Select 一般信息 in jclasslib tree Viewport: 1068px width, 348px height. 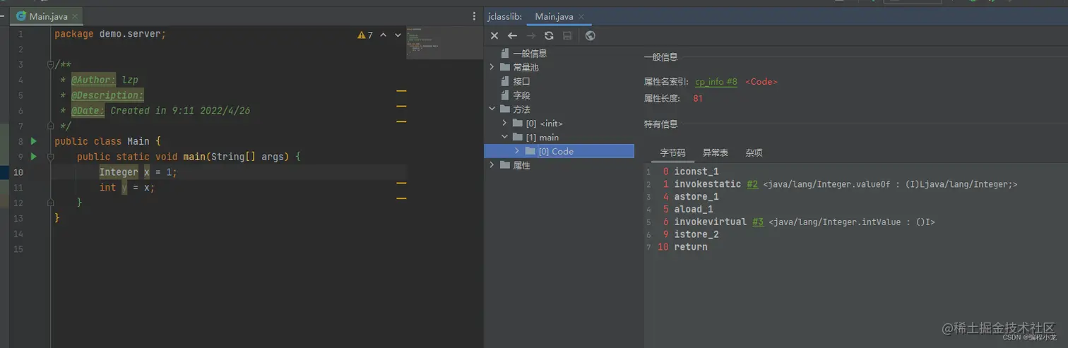tap(530, 53)
